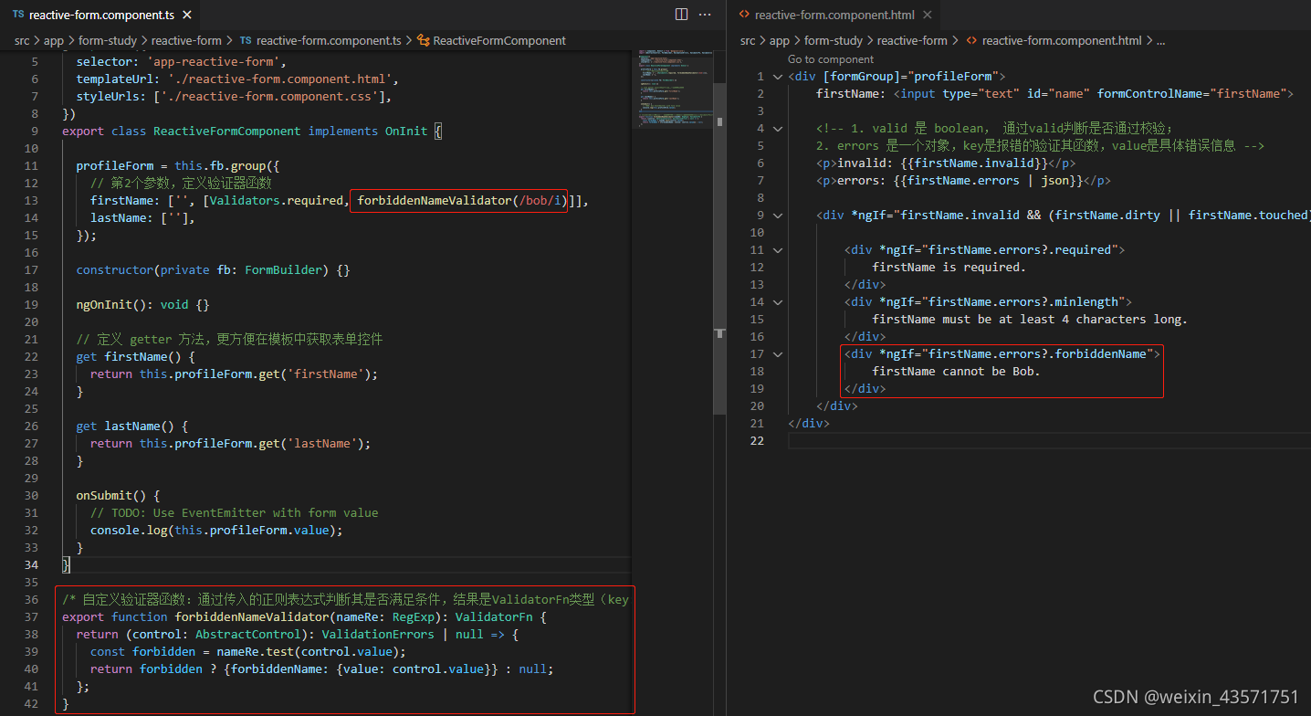Click 'firstName is required.' text
1311x716 pixels.
tap(949, 268)
